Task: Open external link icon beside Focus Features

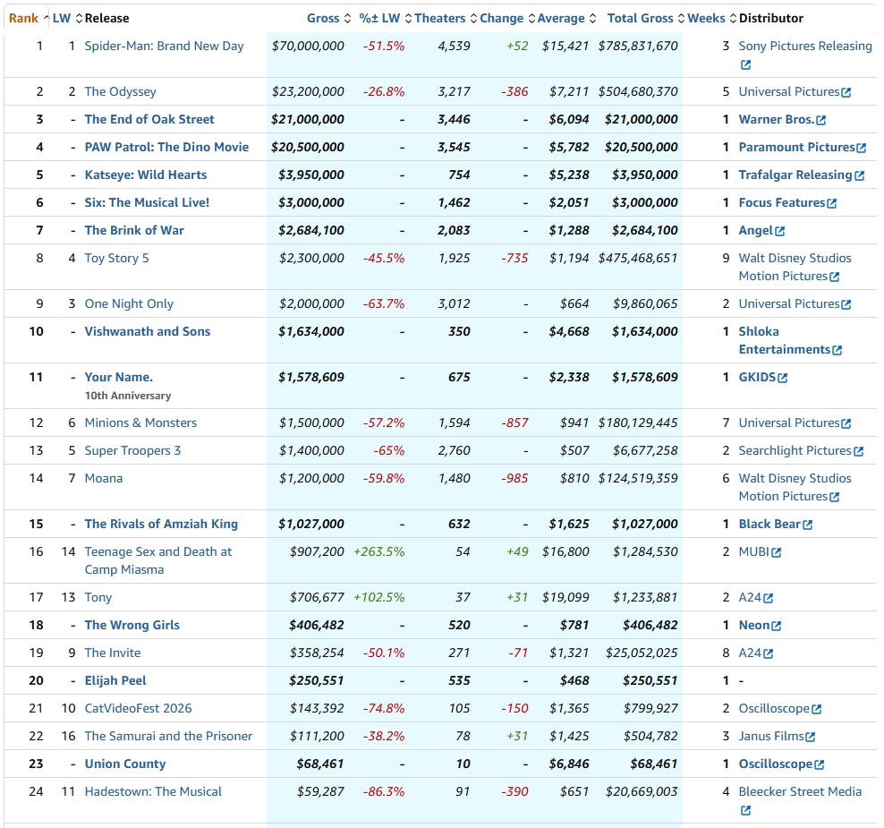Action: (831, 203)
